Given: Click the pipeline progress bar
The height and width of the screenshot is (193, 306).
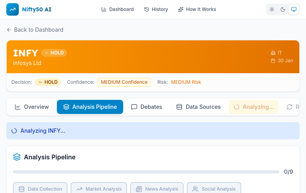Looking at the screenshot, I should 145,172.
